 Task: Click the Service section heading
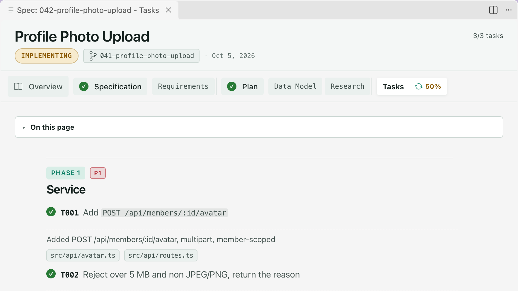point(66,189)
